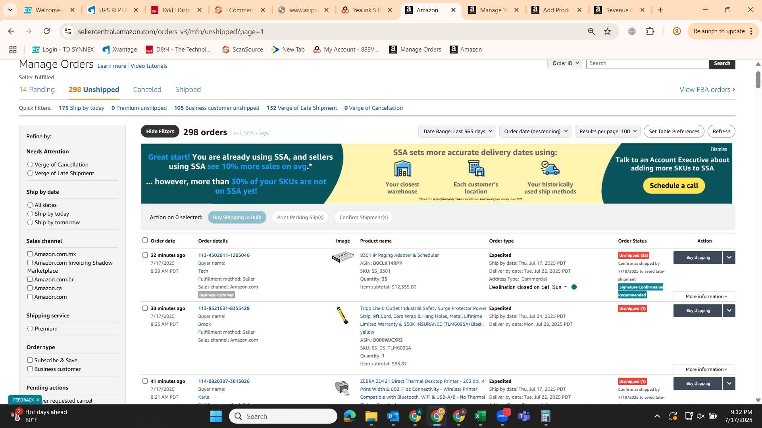Close the FEEDBACK tag with its X

pos(38,400)
